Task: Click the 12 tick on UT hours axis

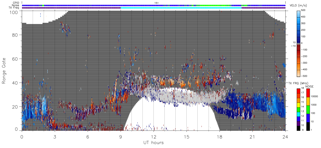Action: [x=153, y=137]
